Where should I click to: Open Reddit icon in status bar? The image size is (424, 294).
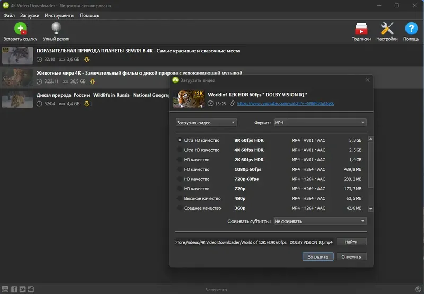(31, 289)
